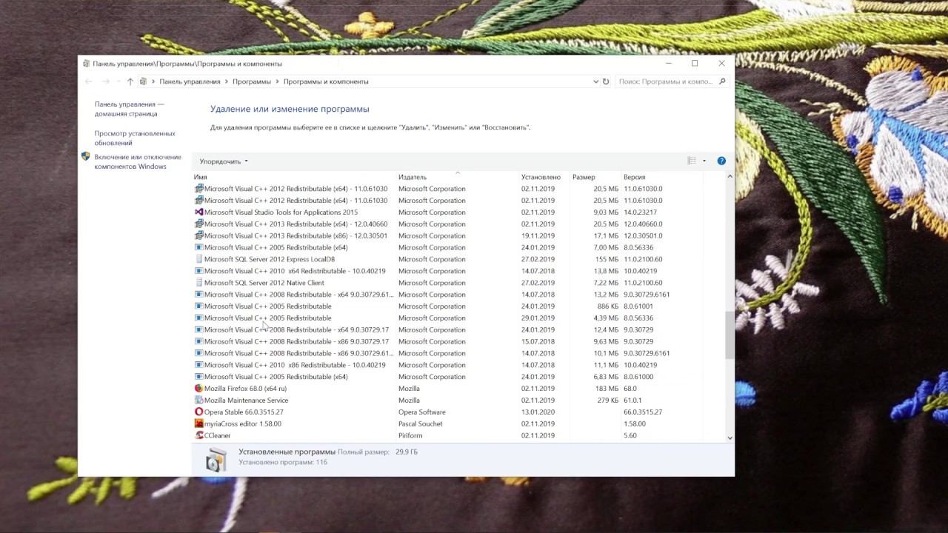Select the SQL Server 2012 Express LocalDB icon
Viewport: 948px width, 533px height.
pyautogui.click(x=198, y=259)
